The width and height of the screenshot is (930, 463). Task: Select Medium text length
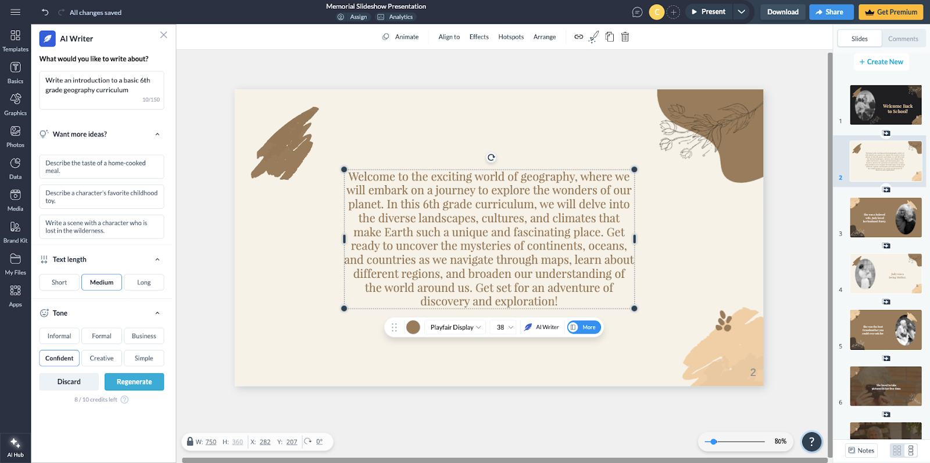(x=102, y=283)
